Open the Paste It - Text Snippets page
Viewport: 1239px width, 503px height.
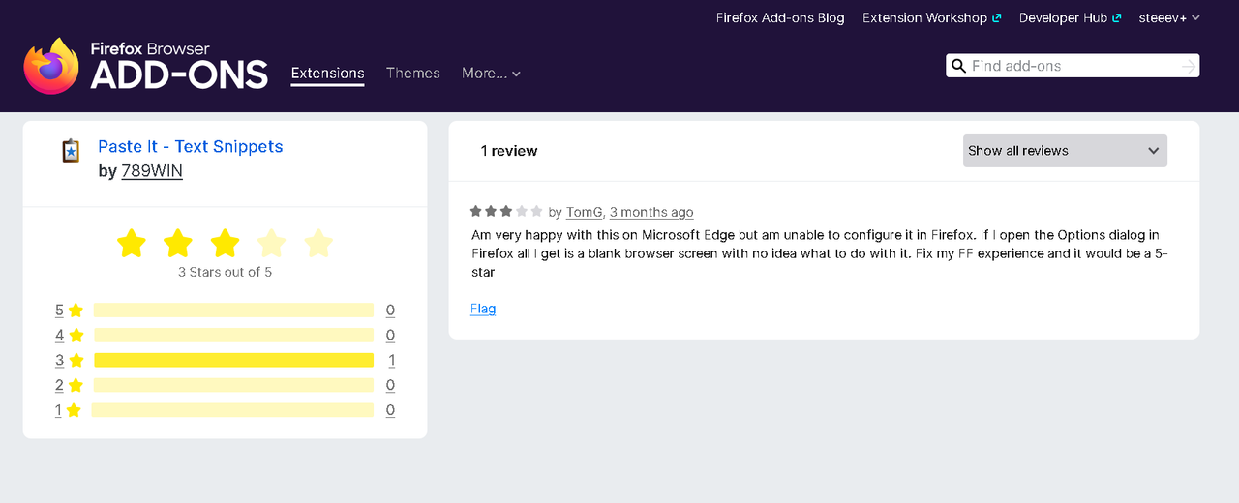click(x=191, y=147)
